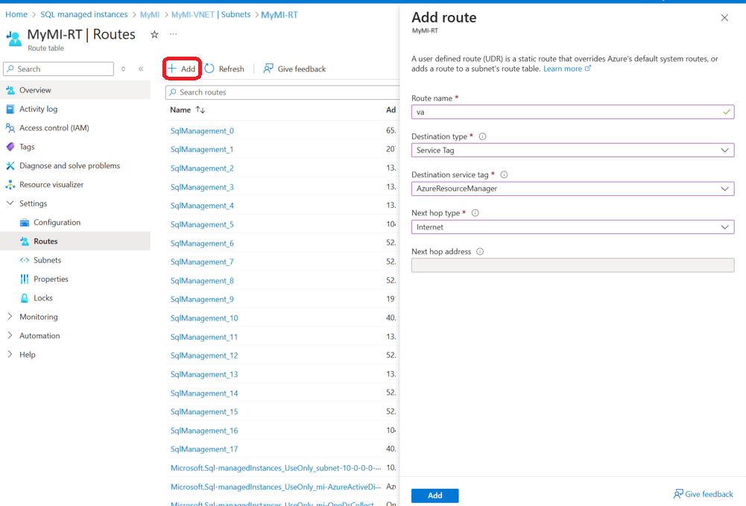
Task: Open route SqlManagement_7
Action: (x=202, y=262)
